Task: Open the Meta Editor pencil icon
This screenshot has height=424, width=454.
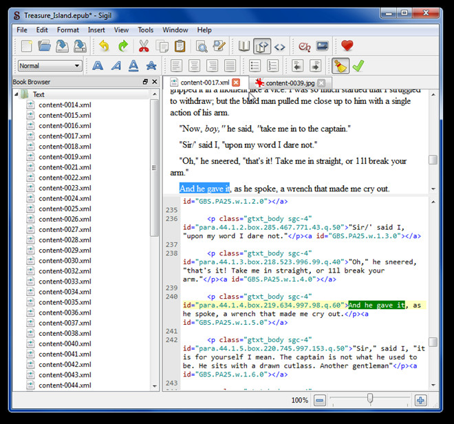Action: pyautogui.click(x=219, y=46)
